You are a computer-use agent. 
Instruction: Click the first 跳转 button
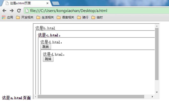coord(46,47)
